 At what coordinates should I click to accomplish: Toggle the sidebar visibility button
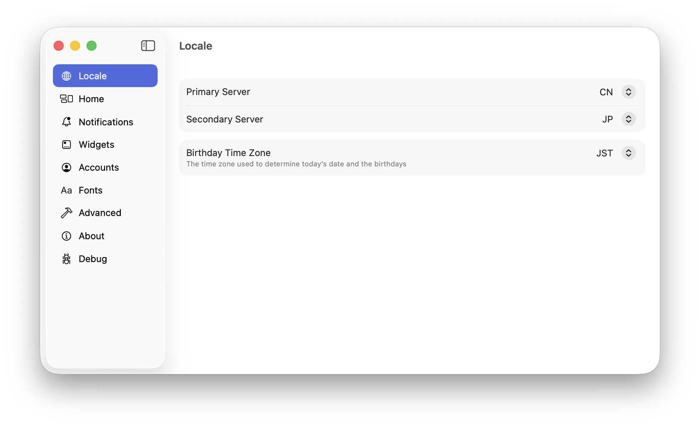(148, 46)
